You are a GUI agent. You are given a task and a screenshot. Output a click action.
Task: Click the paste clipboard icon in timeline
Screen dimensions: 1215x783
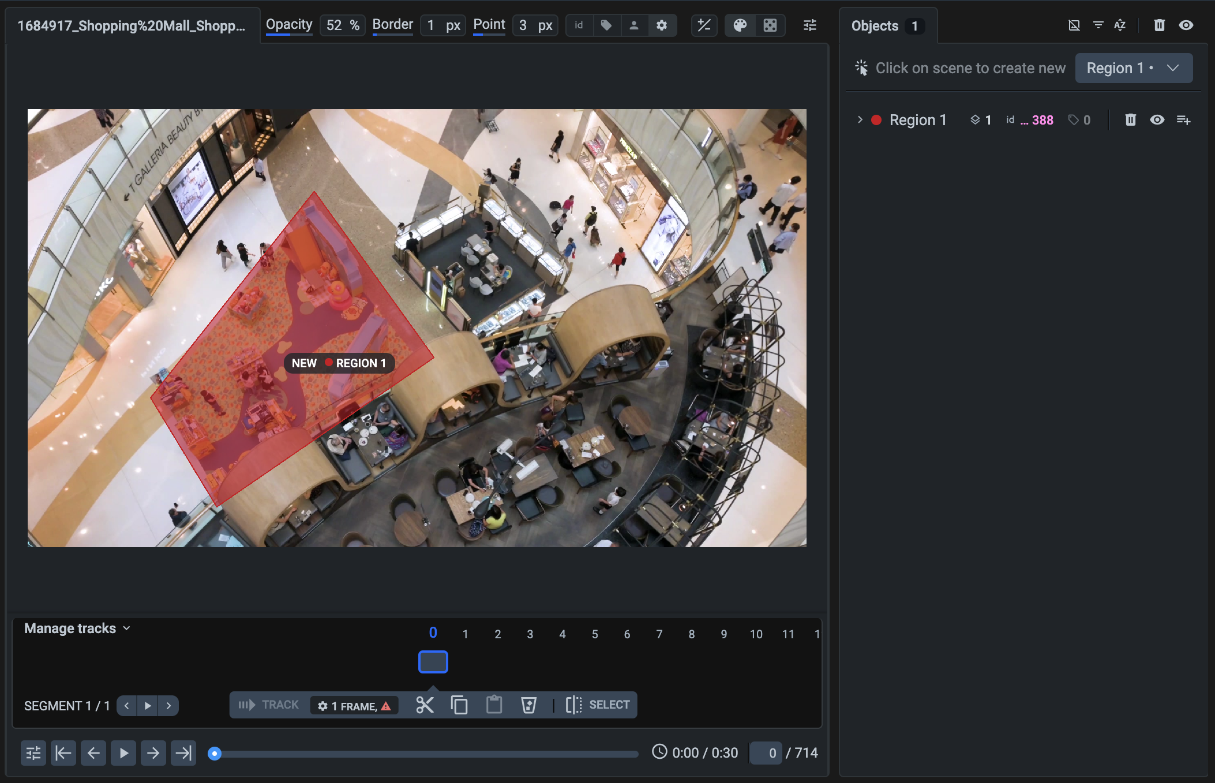click(x=494, y=705)
